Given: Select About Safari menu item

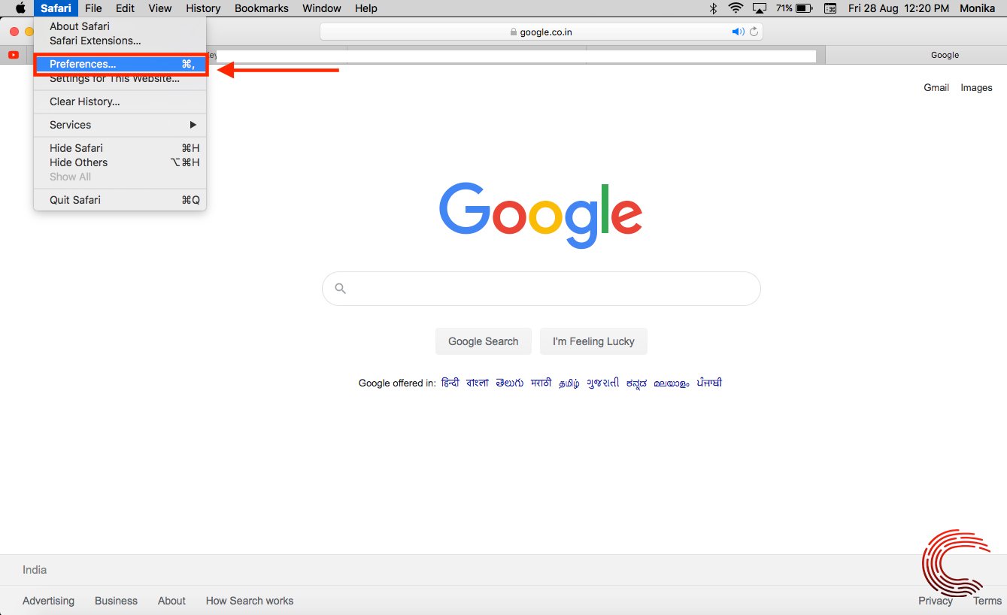Looking at the screenshot, I should pyautogui.click(x=120, y=26).
